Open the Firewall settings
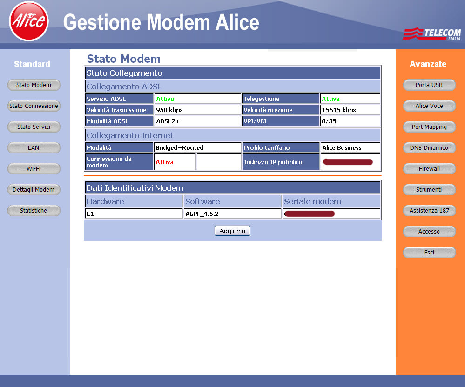Viewport: 465px width, 387px height. (429, 169)
